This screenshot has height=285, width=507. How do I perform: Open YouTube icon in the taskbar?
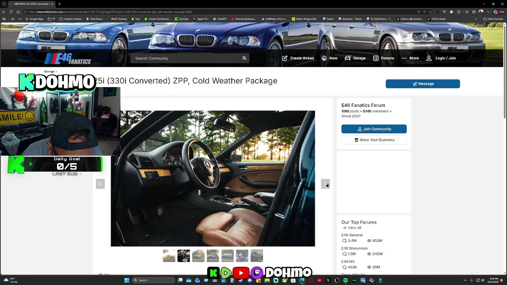(x=319, y=280)
